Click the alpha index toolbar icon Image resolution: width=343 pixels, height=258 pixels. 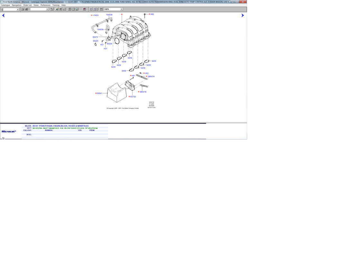pos(60,9)
